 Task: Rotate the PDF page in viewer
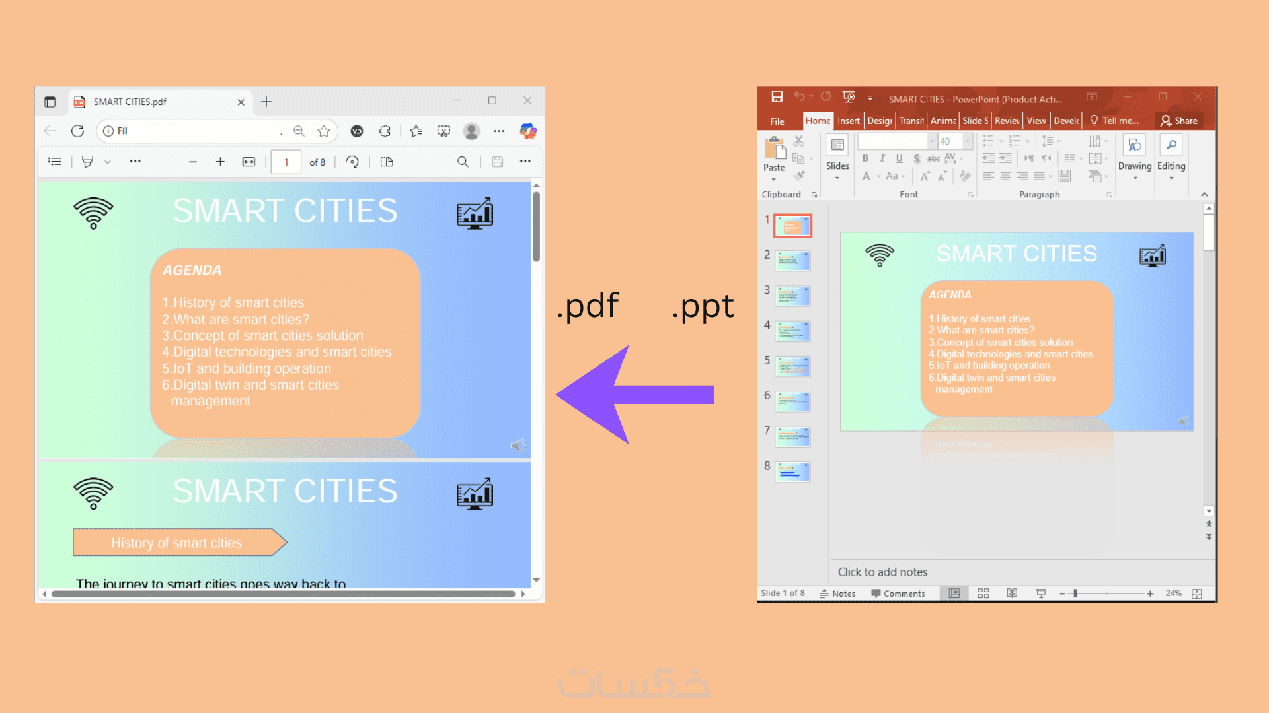click(352, 162)
